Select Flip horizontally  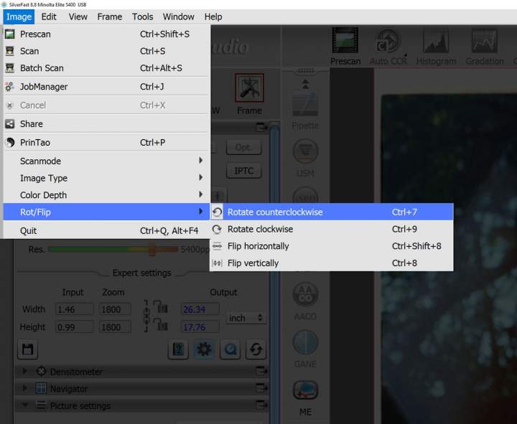tap(332, 246)
